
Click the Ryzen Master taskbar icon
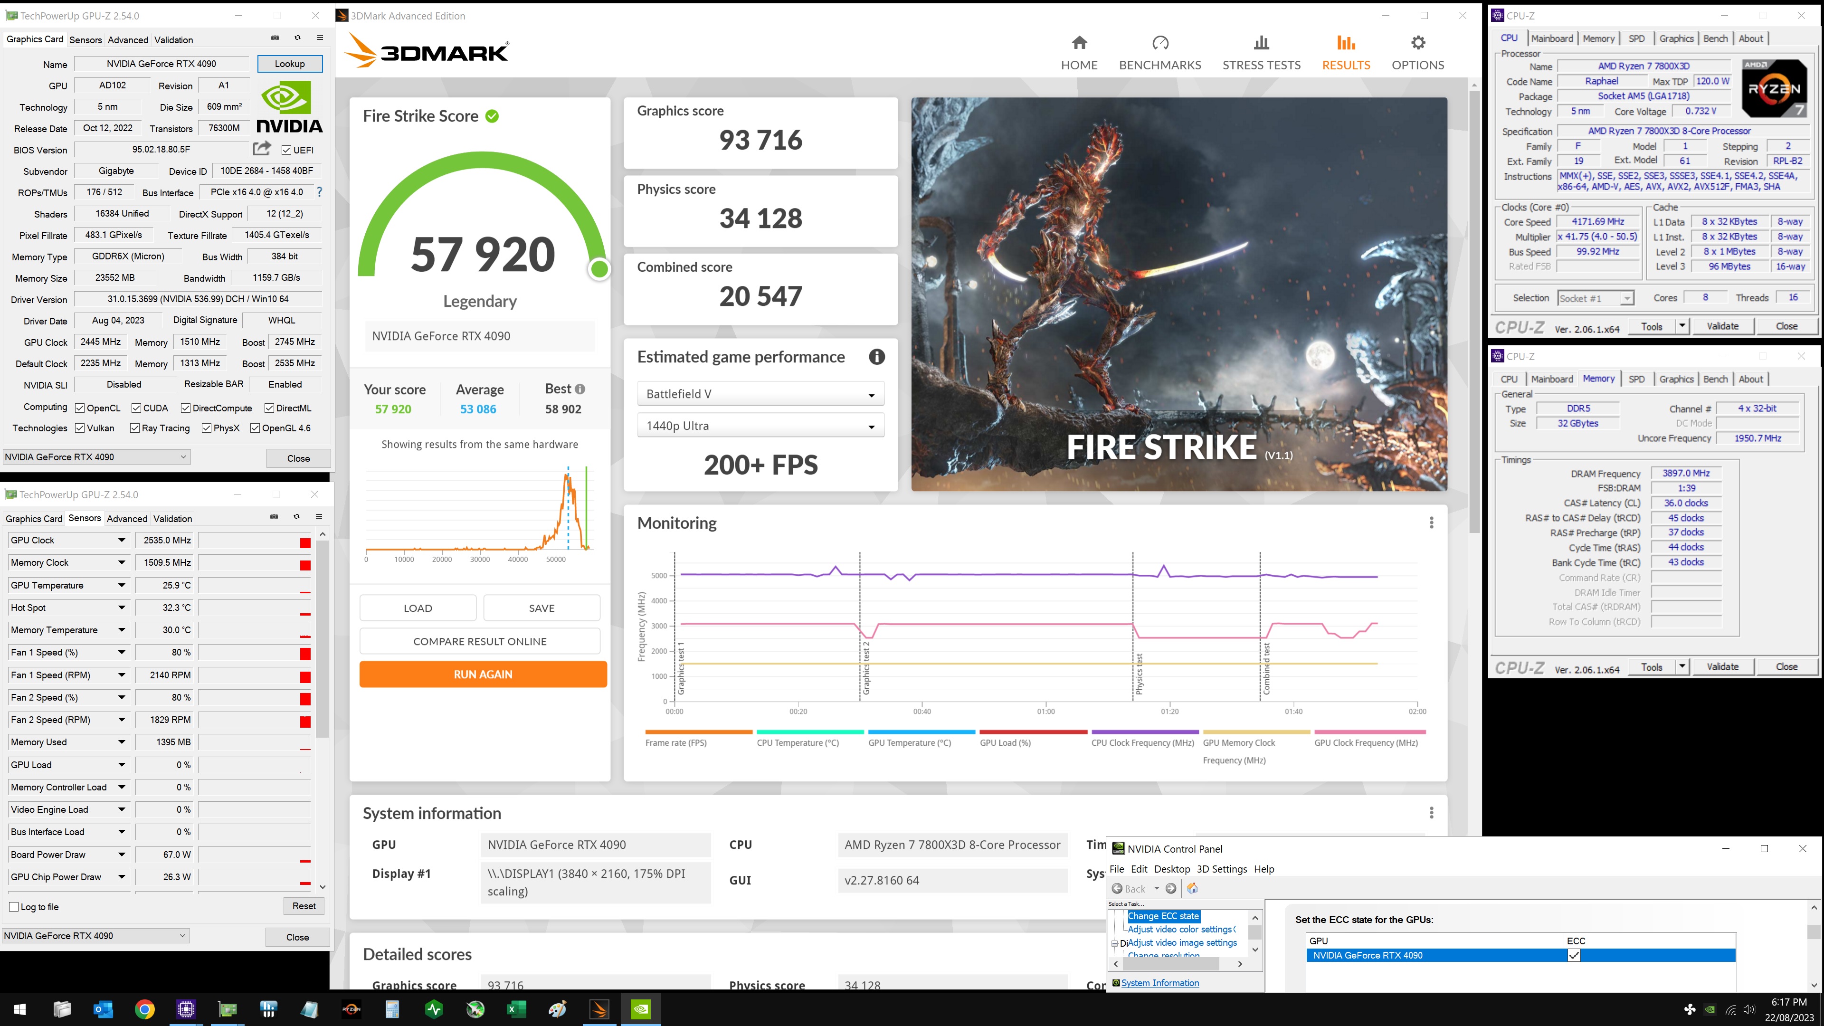click(351, 1009)
